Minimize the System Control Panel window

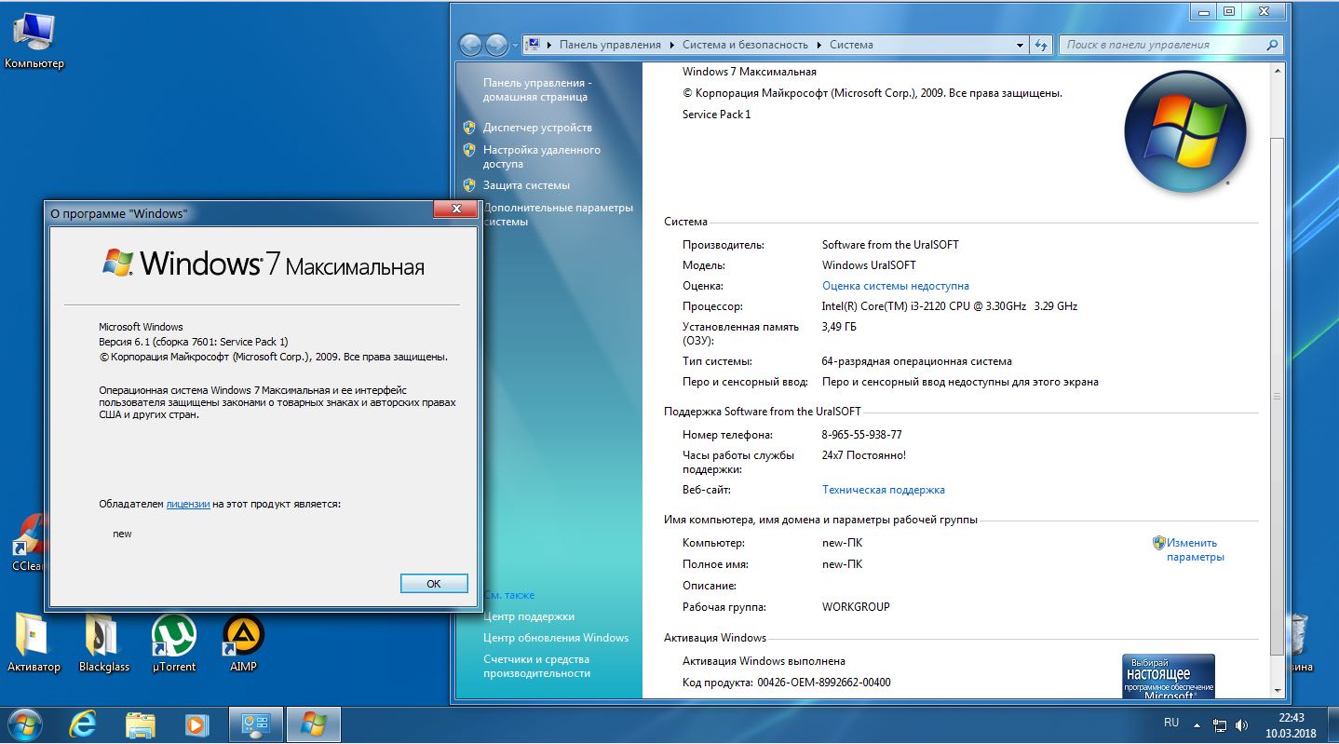1202,11
